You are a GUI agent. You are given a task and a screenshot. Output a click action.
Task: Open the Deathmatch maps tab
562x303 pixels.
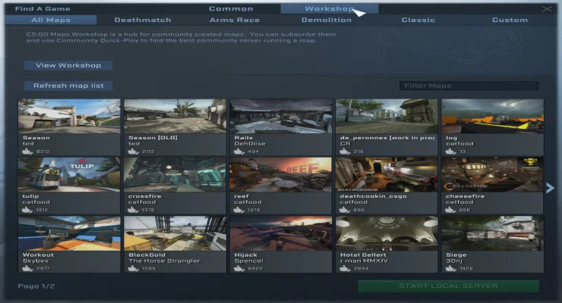tap(143, 20)
